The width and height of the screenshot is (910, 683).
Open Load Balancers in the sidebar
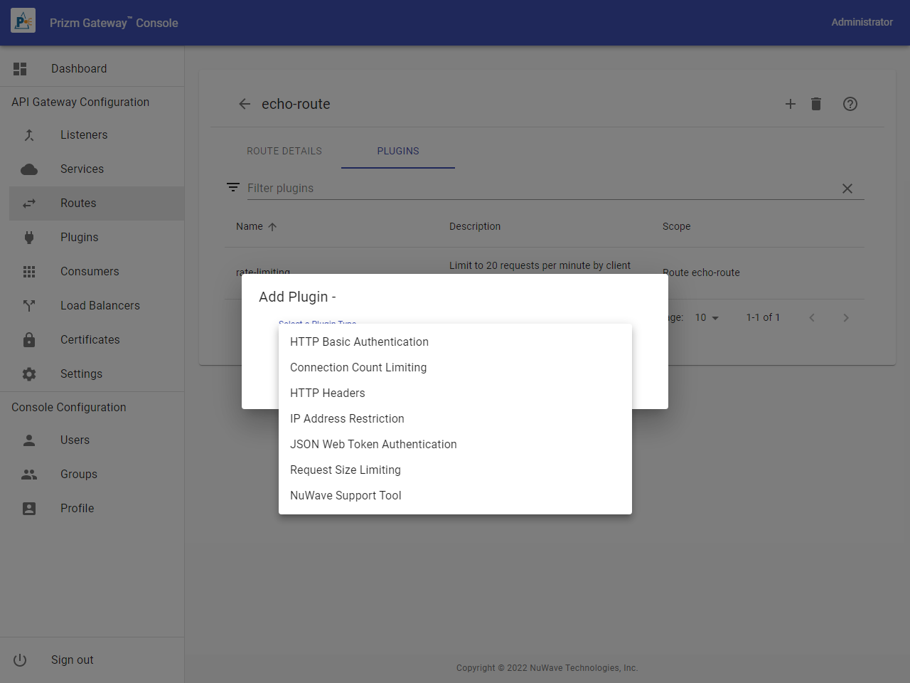100,306
